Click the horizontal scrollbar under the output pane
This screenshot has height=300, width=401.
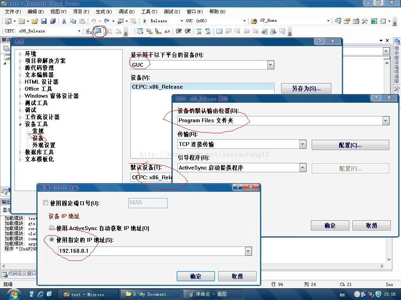pos(193,266)
